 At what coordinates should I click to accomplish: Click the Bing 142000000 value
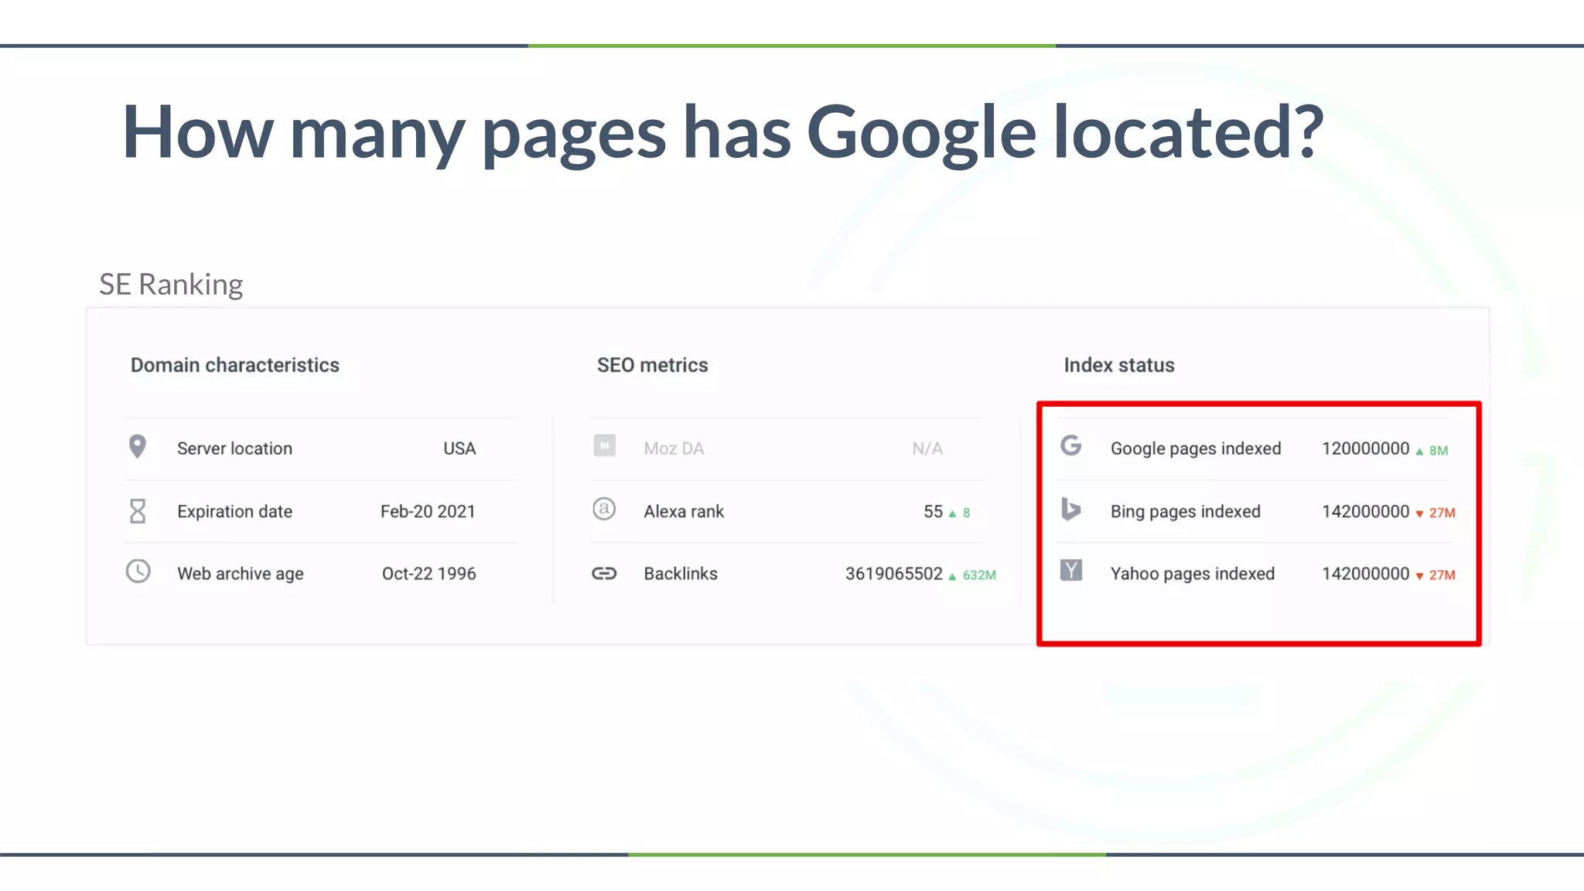pos(1366,511)
